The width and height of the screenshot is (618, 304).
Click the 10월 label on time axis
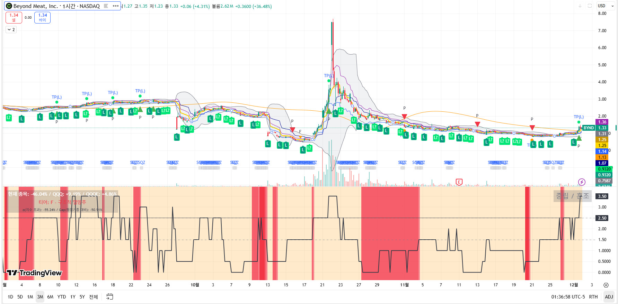(195, 285)
